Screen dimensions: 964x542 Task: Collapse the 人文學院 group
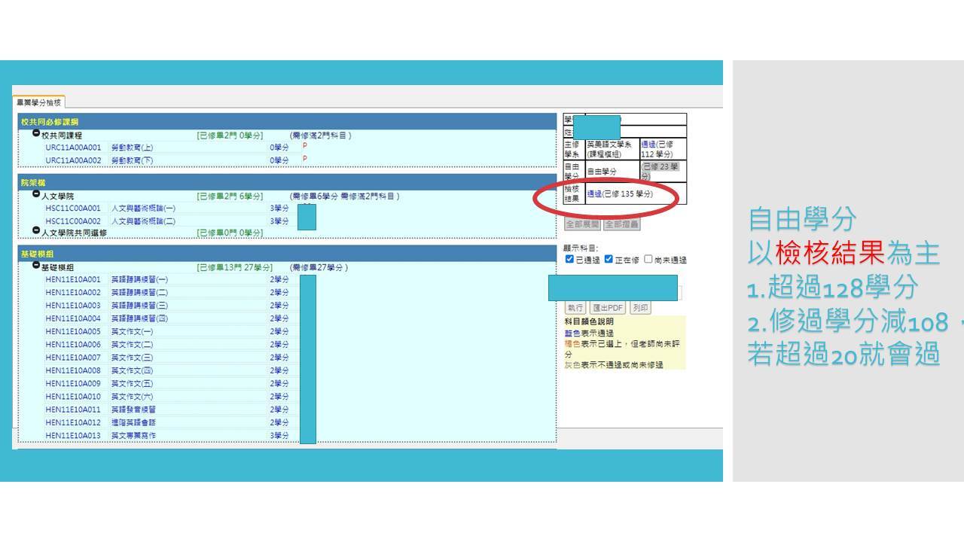(36, 194)
